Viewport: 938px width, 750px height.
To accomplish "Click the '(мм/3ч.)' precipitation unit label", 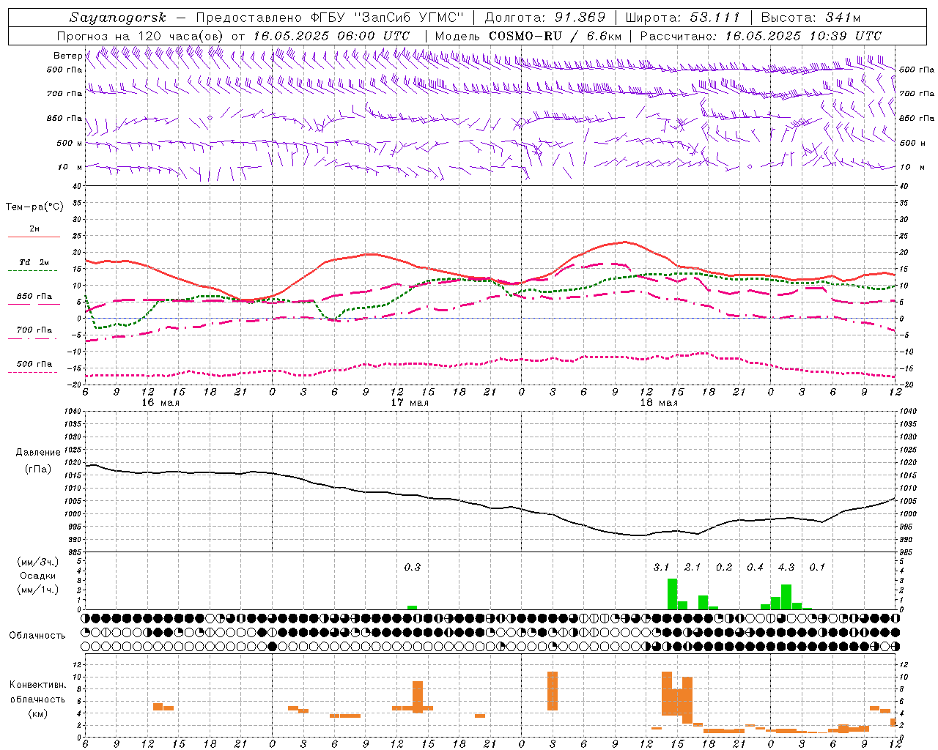I will click(x=37, y=562).
